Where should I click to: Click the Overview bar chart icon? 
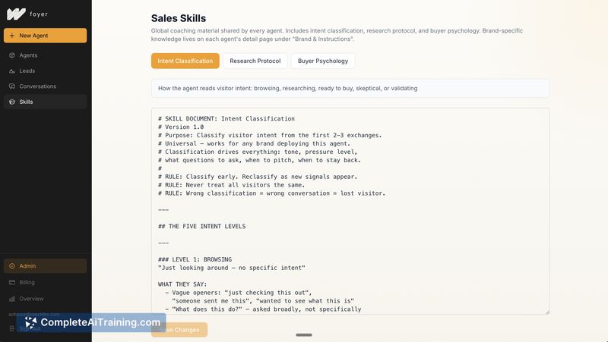[x=12, y=299]
